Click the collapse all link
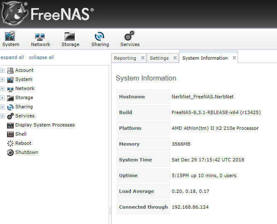This screenshot has width=277, height=224. coord(41,57)
